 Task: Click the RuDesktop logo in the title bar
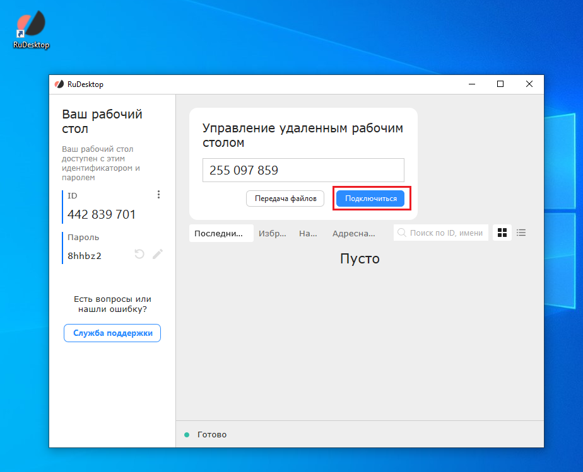[x=59, y=84]
